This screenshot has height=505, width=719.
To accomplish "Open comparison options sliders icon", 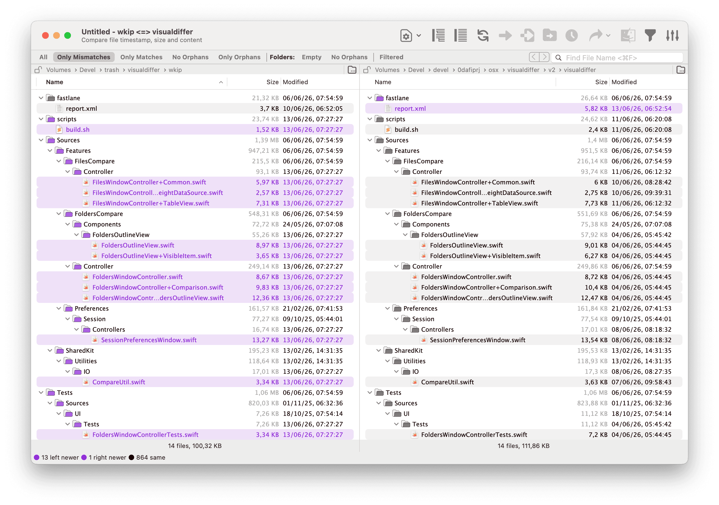I will tap(672, 35).
